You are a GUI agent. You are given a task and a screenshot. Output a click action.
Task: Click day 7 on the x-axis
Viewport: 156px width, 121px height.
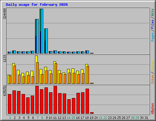(37, 118)
